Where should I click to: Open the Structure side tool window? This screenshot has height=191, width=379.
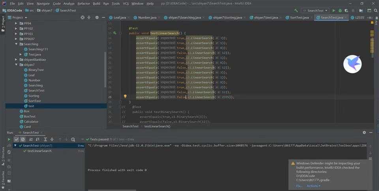3,156
